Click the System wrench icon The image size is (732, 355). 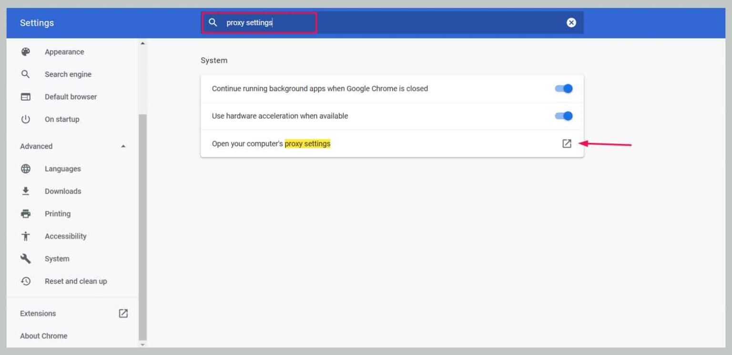25,258
